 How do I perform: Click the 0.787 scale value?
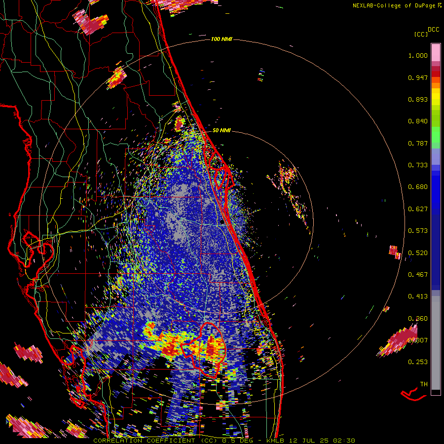[x=418, y=143]
